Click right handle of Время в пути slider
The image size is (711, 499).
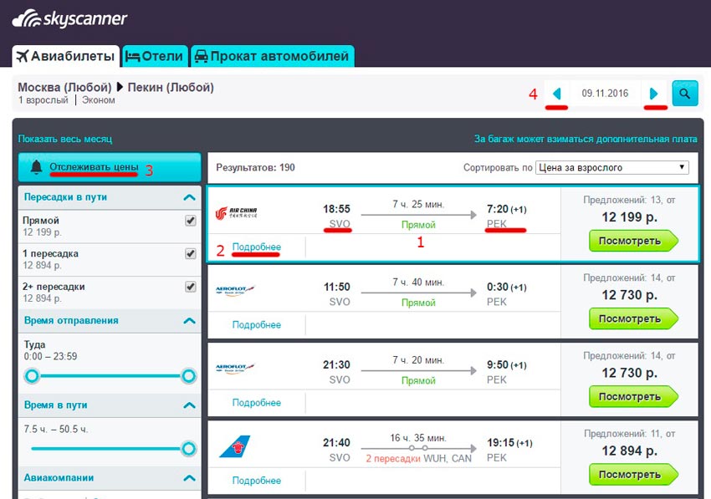[x=188, y=449]
